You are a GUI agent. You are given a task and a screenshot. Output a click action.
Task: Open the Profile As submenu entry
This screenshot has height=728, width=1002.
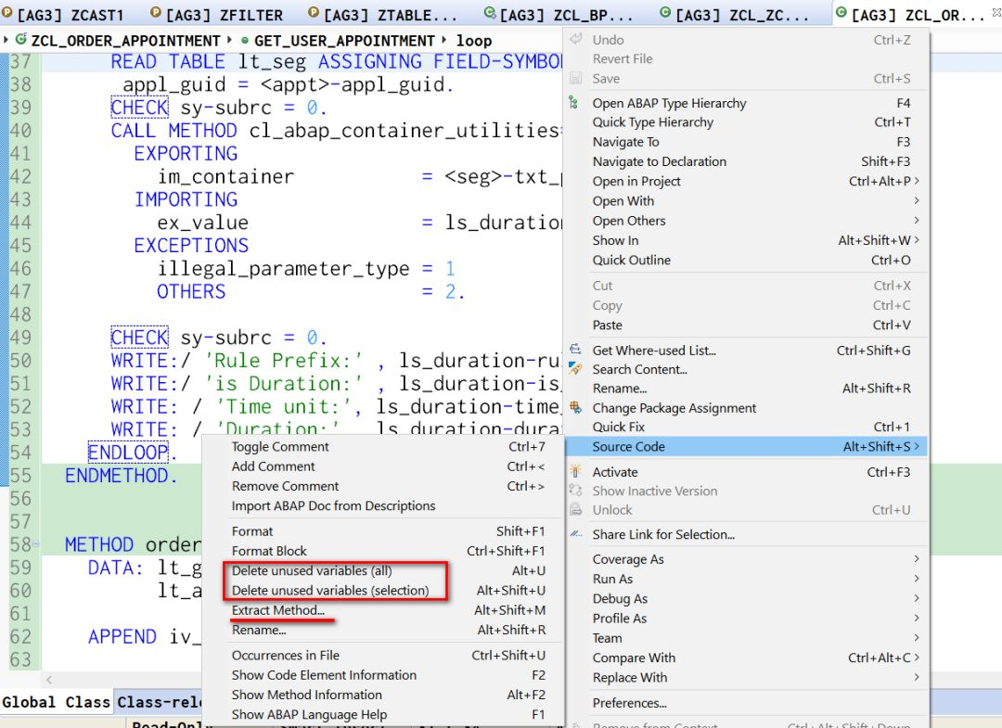coord(746,619)
